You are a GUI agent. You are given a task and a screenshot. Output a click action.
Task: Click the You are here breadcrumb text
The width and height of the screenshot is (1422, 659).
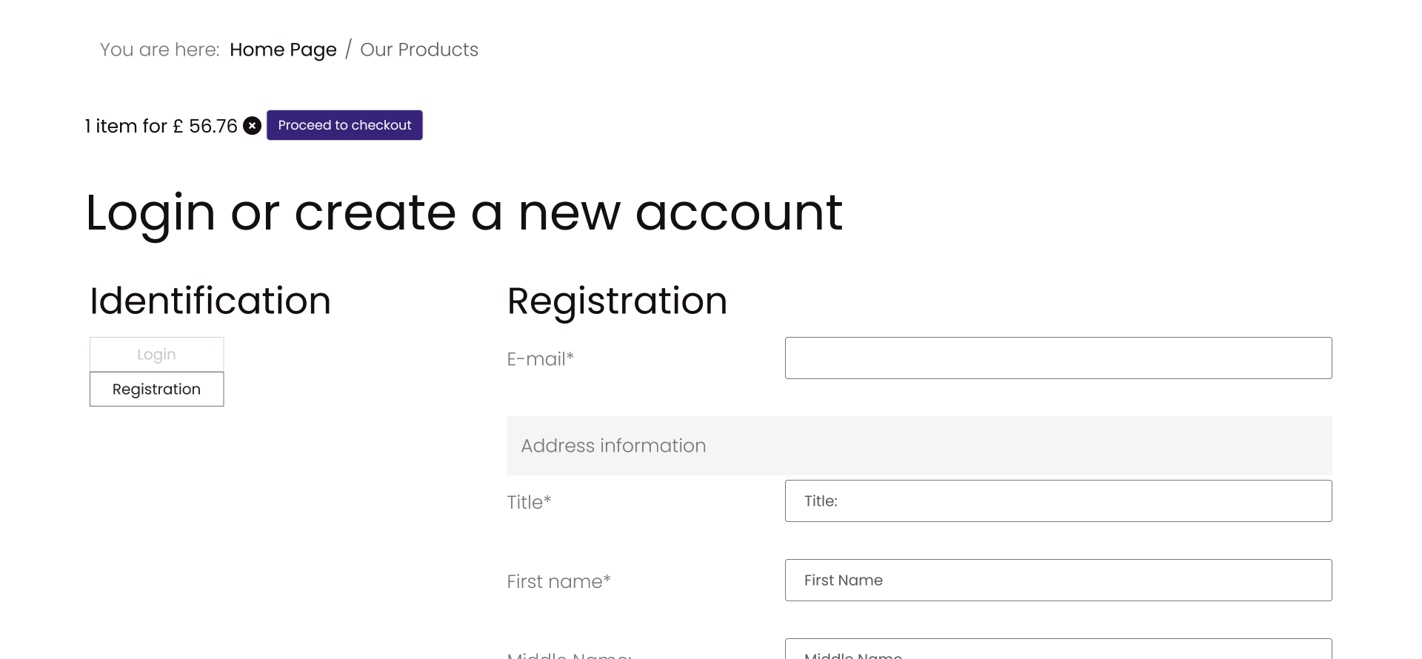pos(160,50)
